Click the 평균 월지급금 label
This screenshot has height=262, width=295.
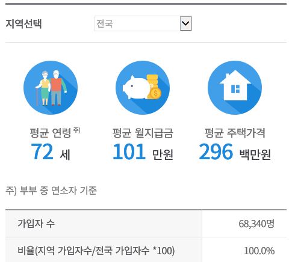click(143, 133)
